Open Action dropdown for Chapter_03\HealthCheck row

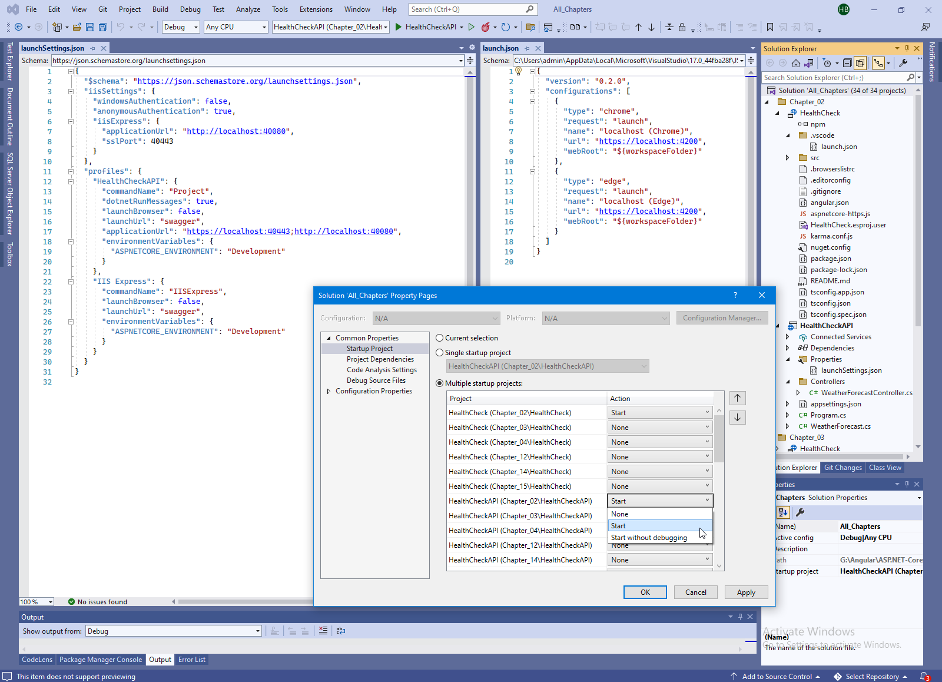(x=659, y=428)
